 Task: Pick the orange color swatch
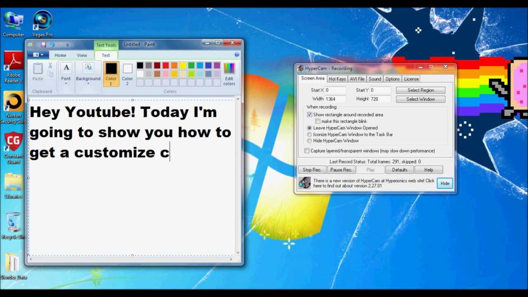(x=174, y=66)
